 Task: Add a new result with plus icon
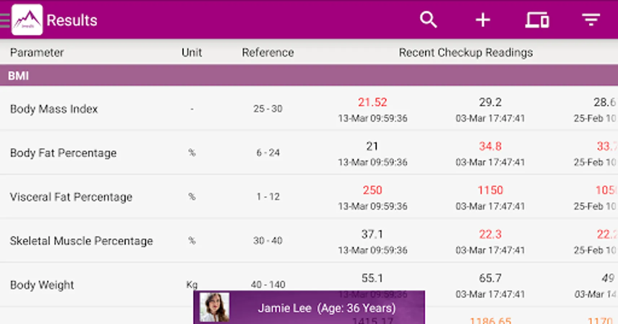point(483,20)
